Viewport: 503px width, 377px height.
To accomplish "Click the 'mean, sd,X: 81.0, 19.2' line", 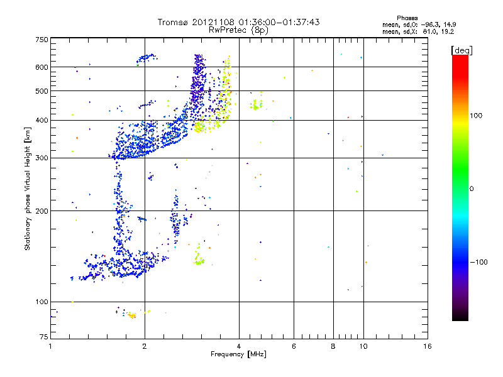I will [418, 31].
